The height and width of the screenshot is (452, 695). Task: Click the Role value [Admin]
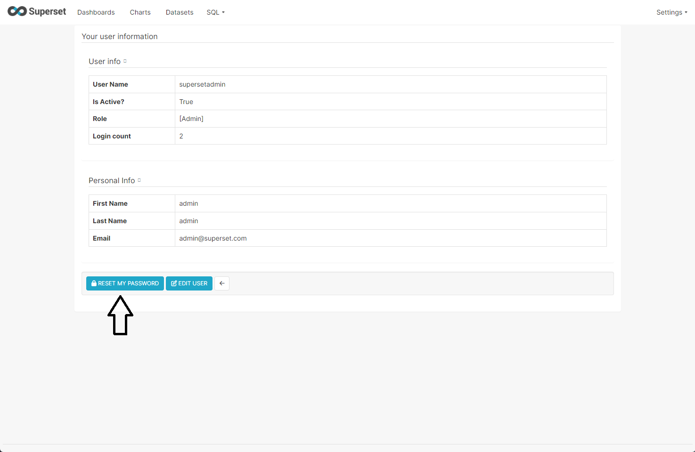tap(191, 119)
